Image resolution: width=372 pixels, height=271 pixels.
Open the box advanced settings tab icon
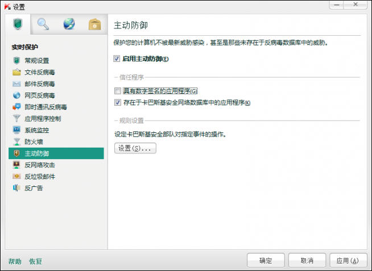(94, 24)
